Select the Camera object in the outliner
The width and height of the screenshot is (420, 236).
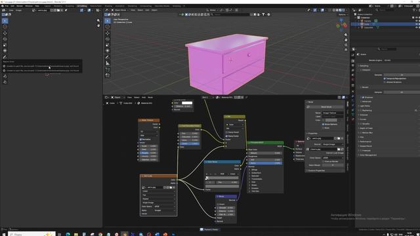click(367, 21)
